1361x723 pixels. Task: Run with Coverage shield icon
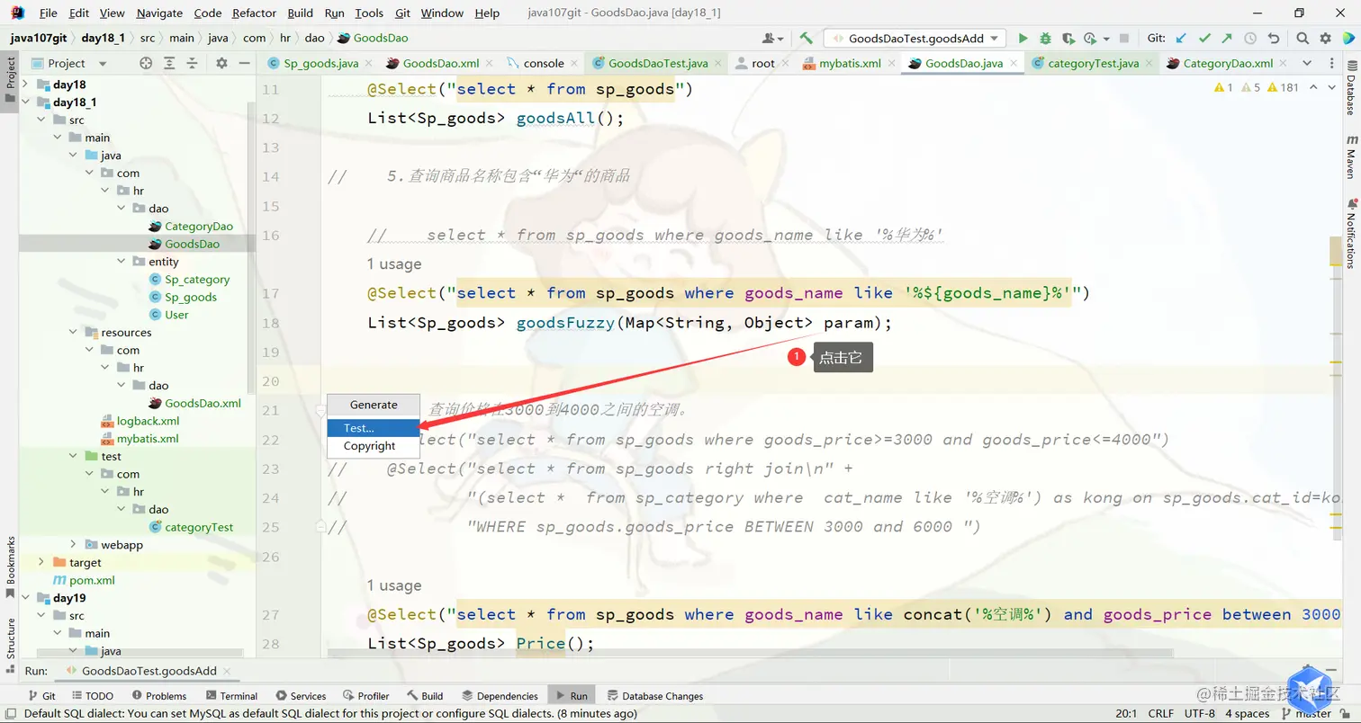pyautogui.click(x=1068, y=39)
